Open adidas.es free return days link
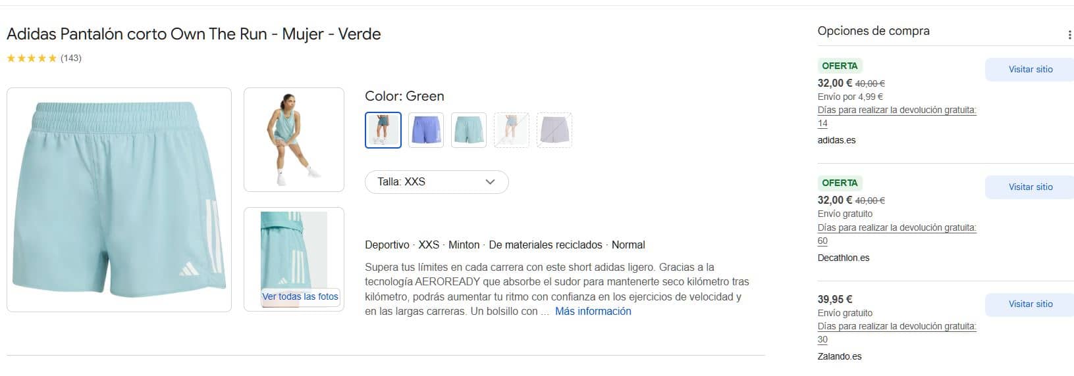1074x376 pixels. (x=896, y=110)
